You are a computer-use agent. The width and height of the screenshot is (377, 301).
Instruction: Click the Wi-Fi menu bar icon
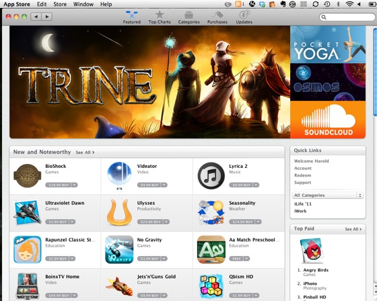(x=349, y=4)
